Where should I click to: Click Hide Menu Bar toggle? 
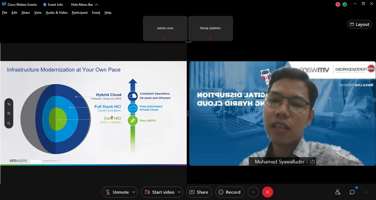(x=85, y=5)
